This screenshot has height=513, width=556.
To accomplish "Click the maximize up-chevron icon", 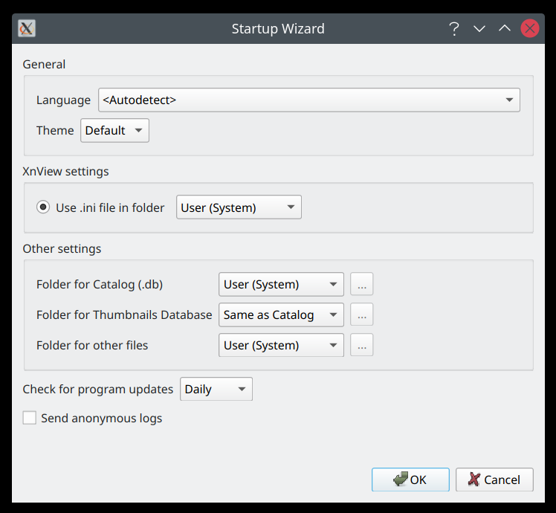I will click(x=505, y=29).
